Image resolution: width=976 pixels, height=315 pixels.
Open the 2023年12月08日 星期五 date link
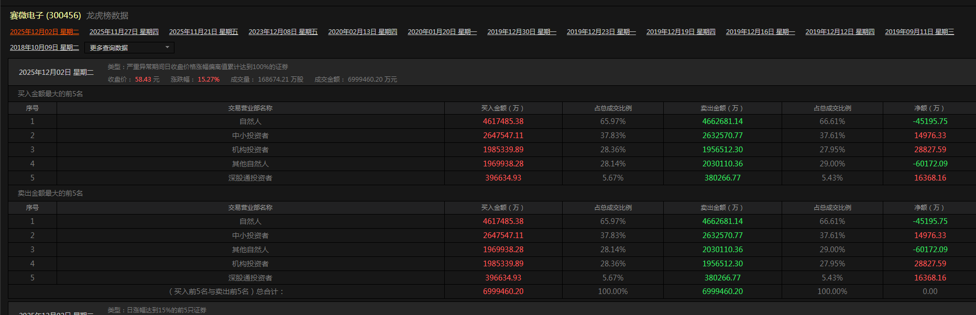pyautogui.click(x=283, y=32)
